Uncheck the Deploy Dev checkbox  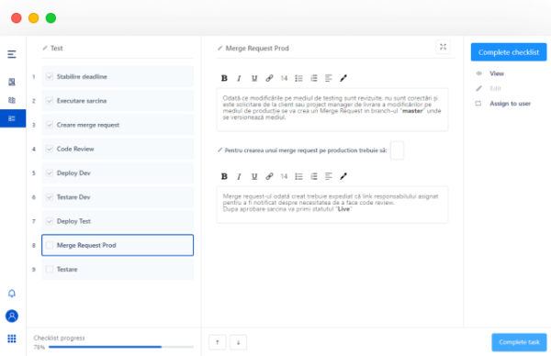[50, 172]
